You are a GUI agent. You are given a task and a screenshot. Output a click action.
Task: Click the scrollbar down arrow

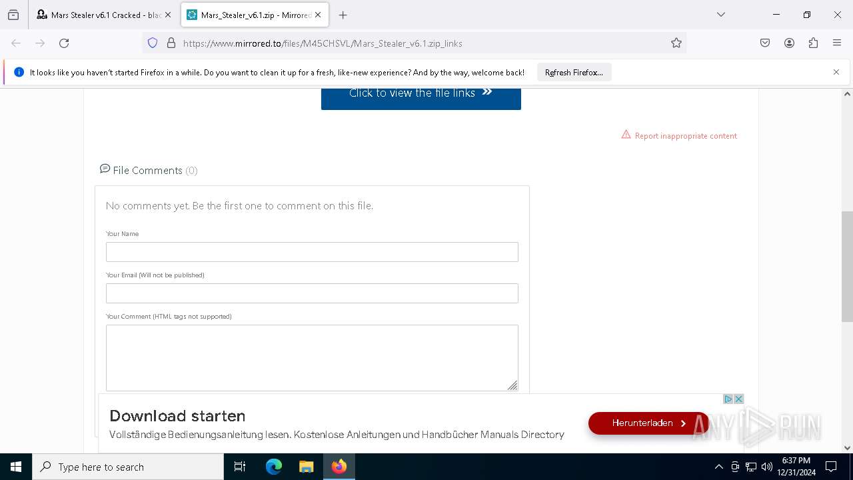coord(847,448)
